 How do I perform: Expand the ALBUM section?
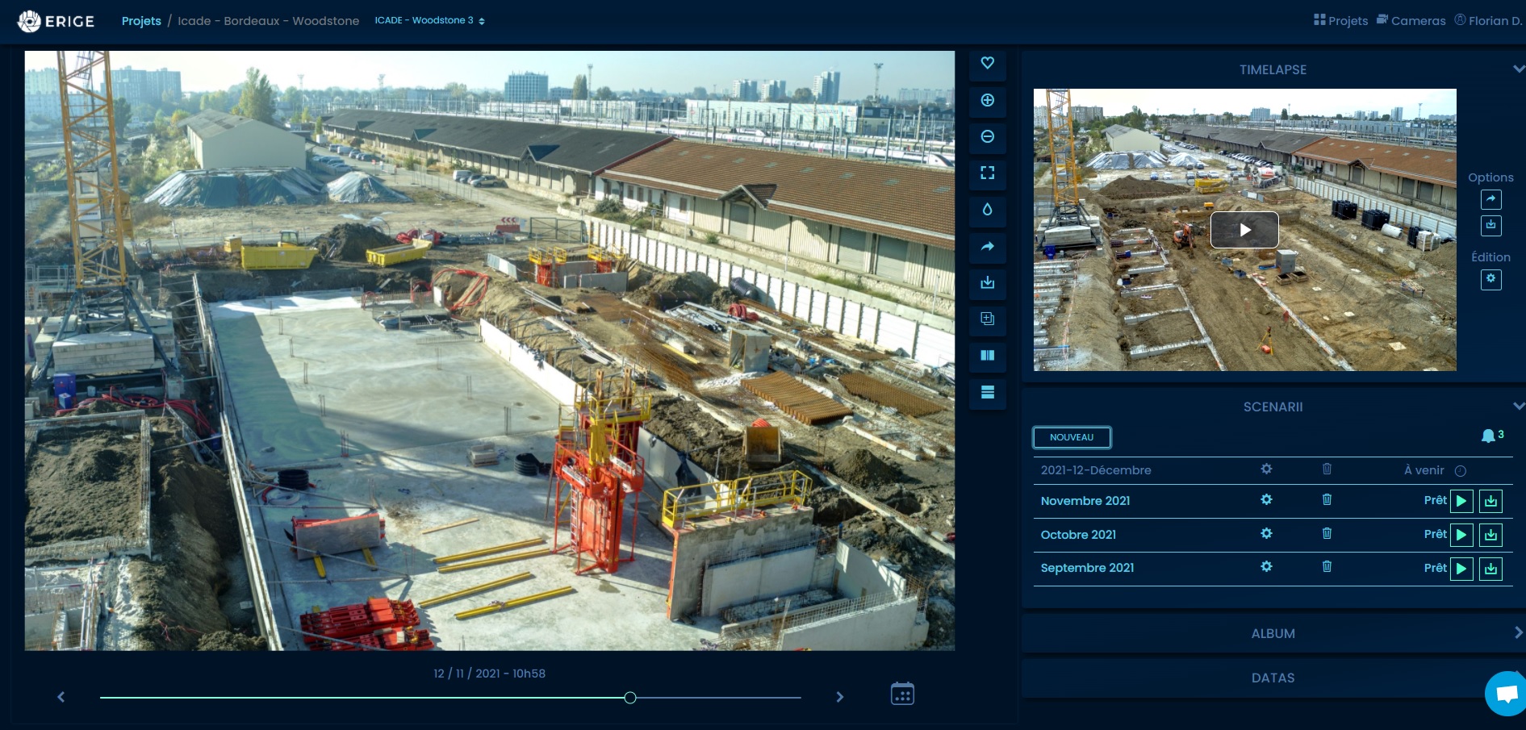coord(1518,633)
